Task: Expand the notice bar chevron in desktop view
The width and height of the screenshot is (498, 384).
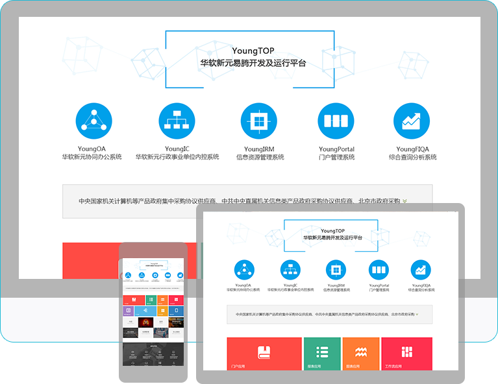Action: point(405,201)
